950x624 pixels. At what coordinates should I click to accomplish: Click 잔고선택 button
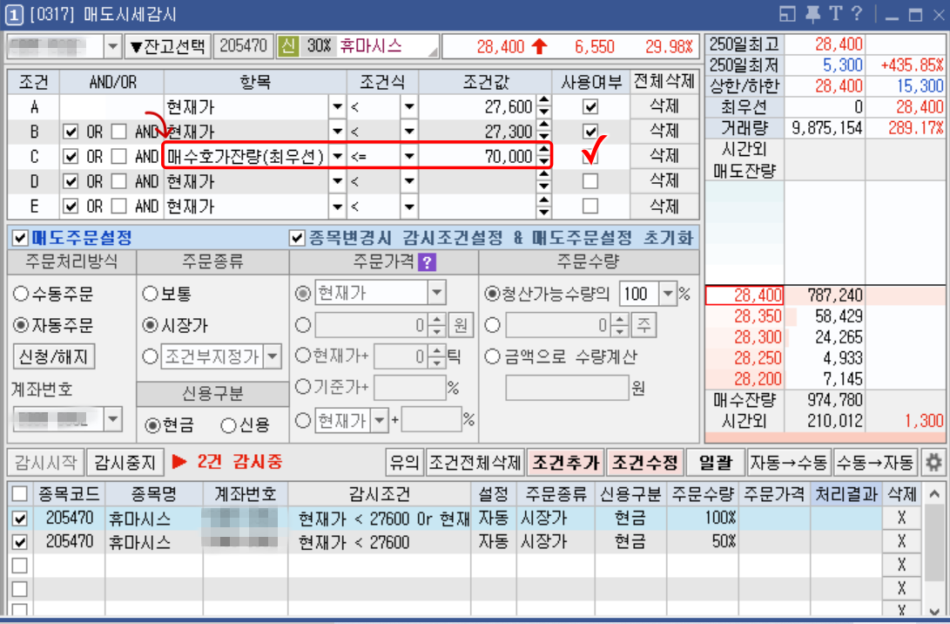tap(167, 46)
